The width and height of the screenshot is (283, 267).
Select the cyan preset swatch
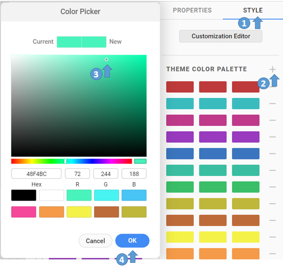[107, 195]
